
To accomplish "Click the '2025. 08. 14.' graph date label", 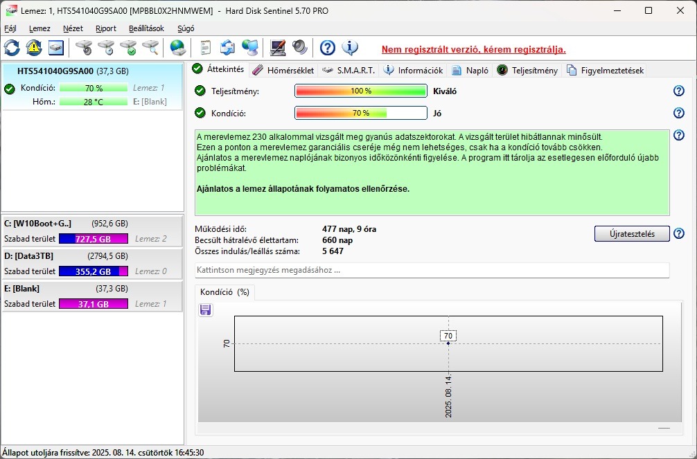I will click(448, 397).
